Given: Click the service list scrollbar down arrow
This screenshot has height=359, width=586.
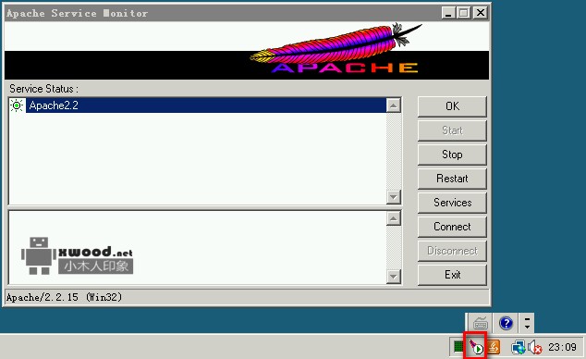Looking at the screenshot, I should (x=394, y=197).
